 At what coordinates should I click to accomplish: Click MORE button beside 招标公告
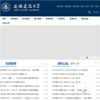coord(97,63)
